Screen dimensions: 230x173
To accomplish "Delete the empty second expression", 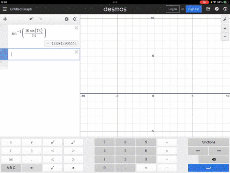I will [x=76, y=52].
